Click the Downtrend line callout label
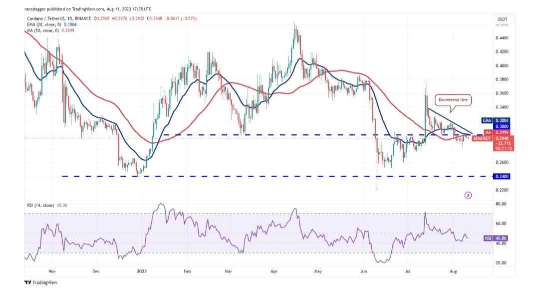Viewport: 539px width, 291px height. tap(453, 100)
